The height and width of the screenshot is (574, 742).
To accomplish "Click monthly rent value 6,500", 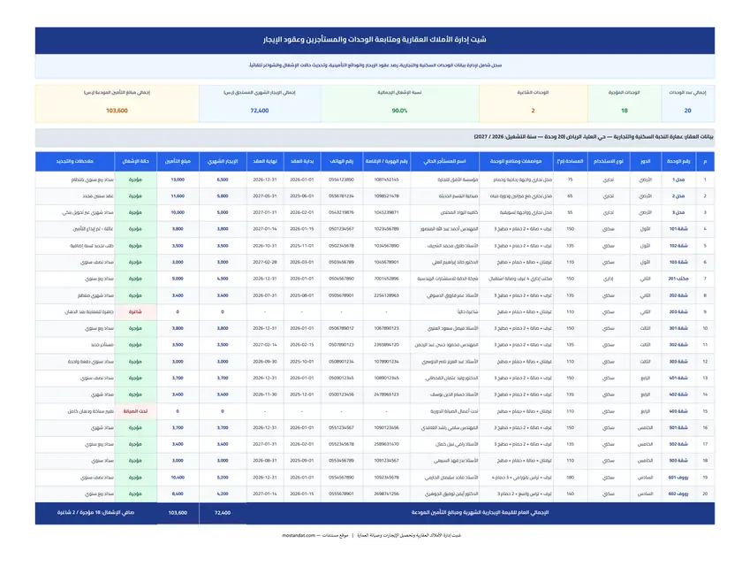I will click(223, 180).
